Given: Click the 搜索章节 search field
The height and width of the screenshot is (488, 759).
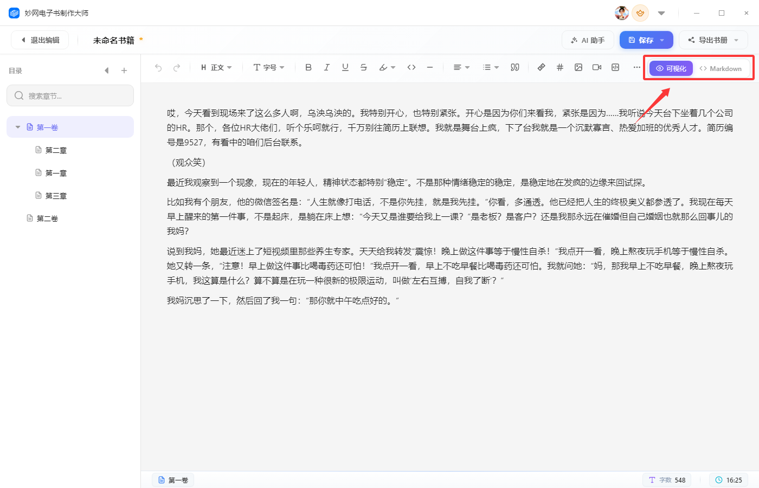Looking at the screenshot, I should click(70, 95).
